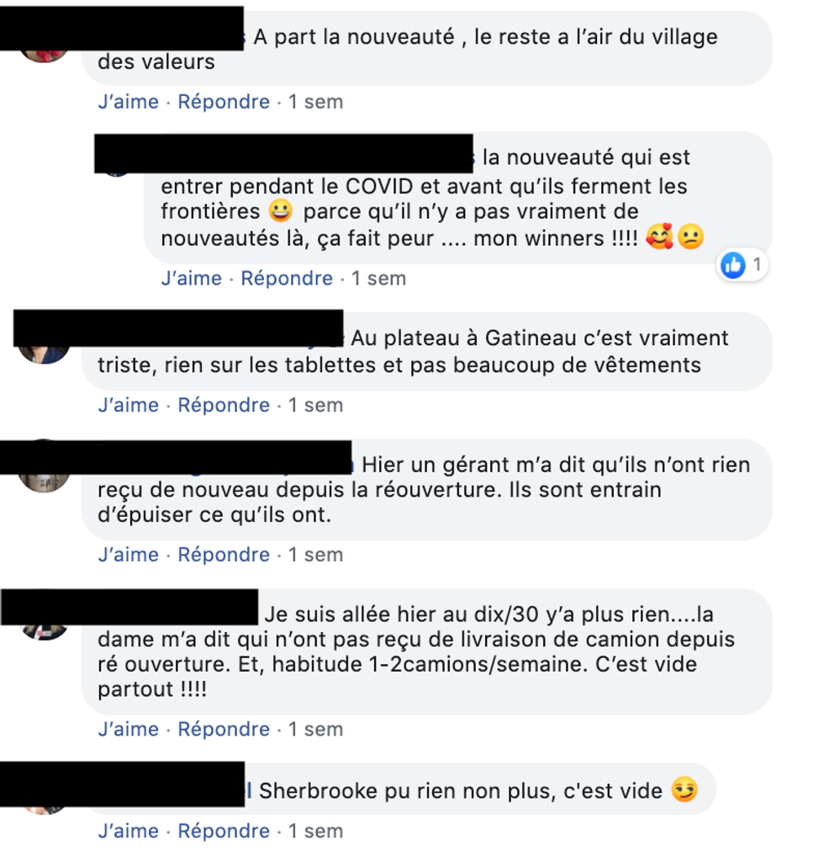The image size is (824, 856).
Task: Like the Sherbrooke comment
Action: (x=128, y=831)
